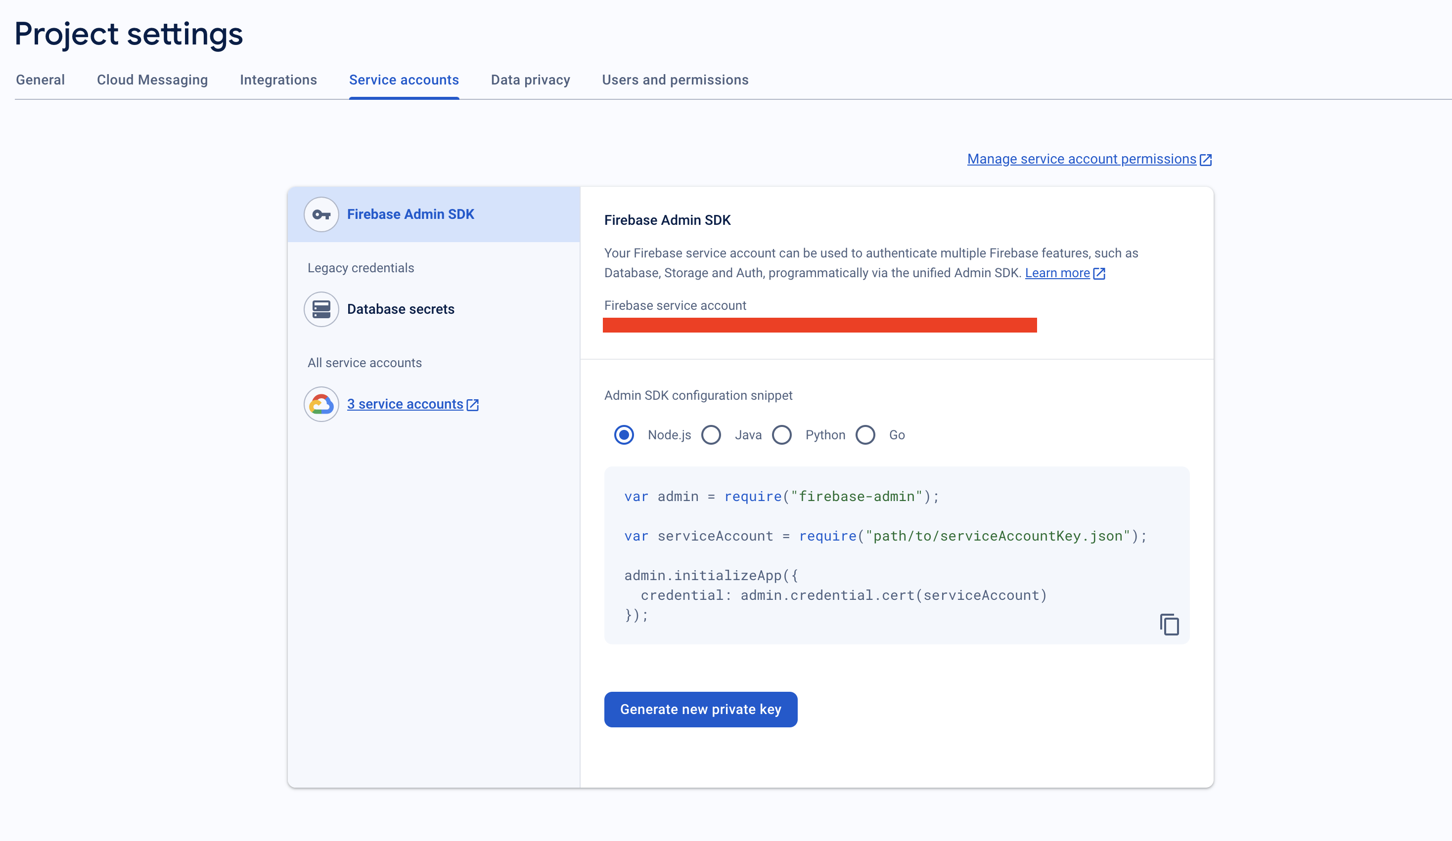Click credential: admin.credential.cert code line
Image resolution: width=1452 pixels, height=841 pixels.
pos(844,595)
